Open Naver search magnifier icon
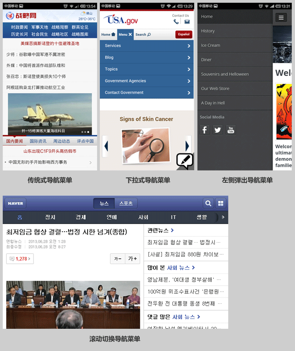This screenshot has width=295, height=351. (x=208, y=204)
